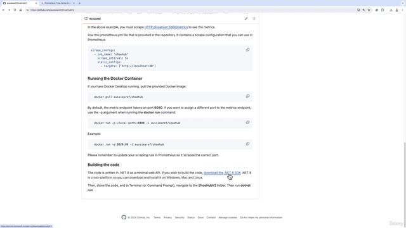Screen dimensions: 406x228
Task: Click the GitHub logo in the footer
Action: [x=124, y=217]
